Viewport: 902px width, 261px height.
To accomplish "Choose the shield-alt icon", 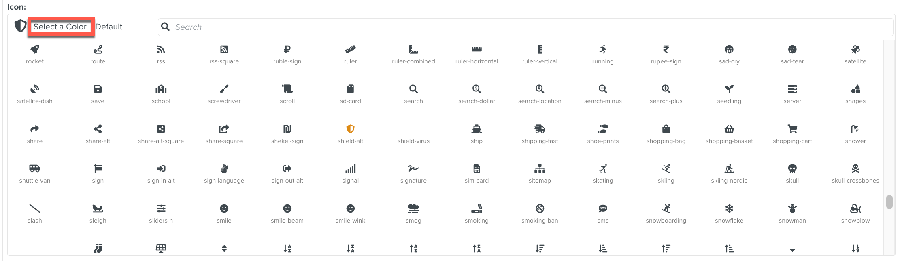I will tap(350, 129).
